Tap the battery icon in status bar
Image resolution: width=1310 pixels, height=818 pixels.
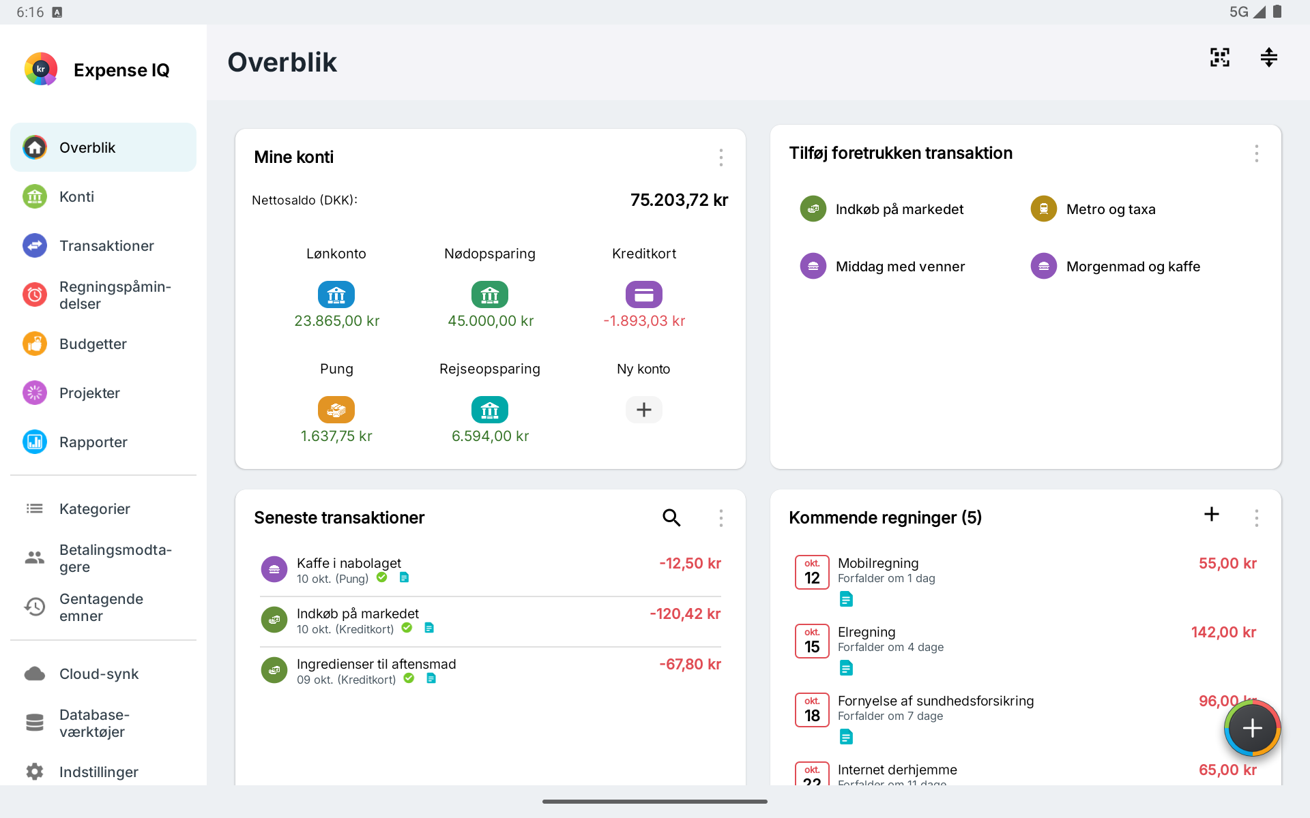point(1277,12)
